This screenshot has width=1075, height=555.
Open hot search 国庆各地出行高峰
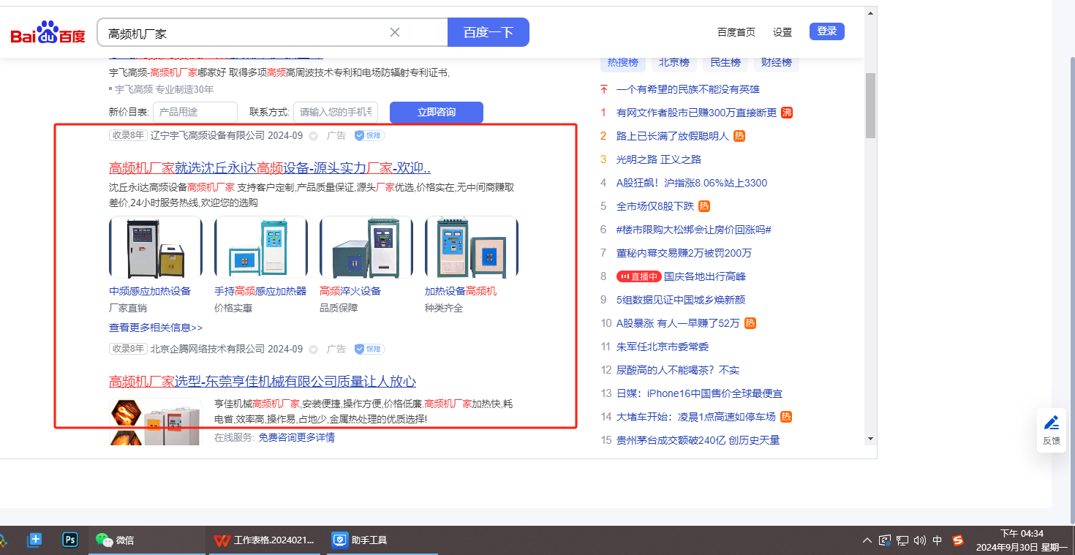(x=705, y=276)
